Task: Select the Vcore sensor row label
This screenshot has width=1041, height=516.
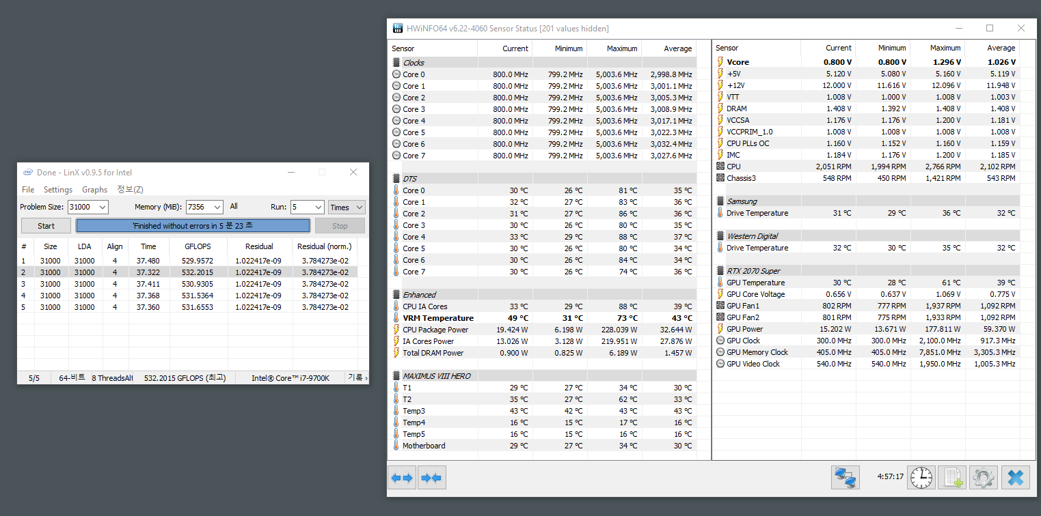Action: (738, 62)
